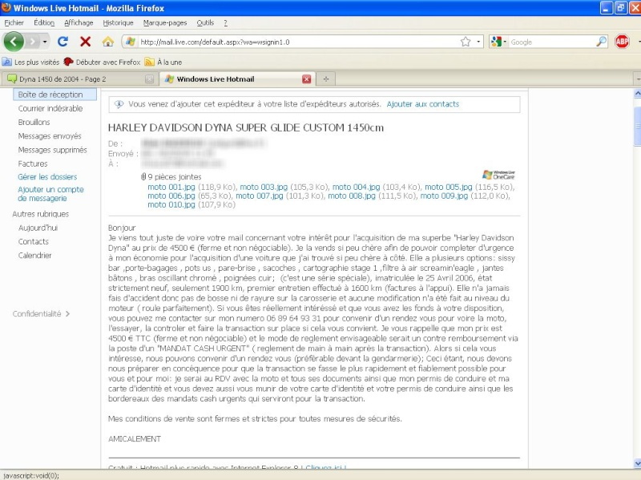Open the Outils menu

point(205,22)
